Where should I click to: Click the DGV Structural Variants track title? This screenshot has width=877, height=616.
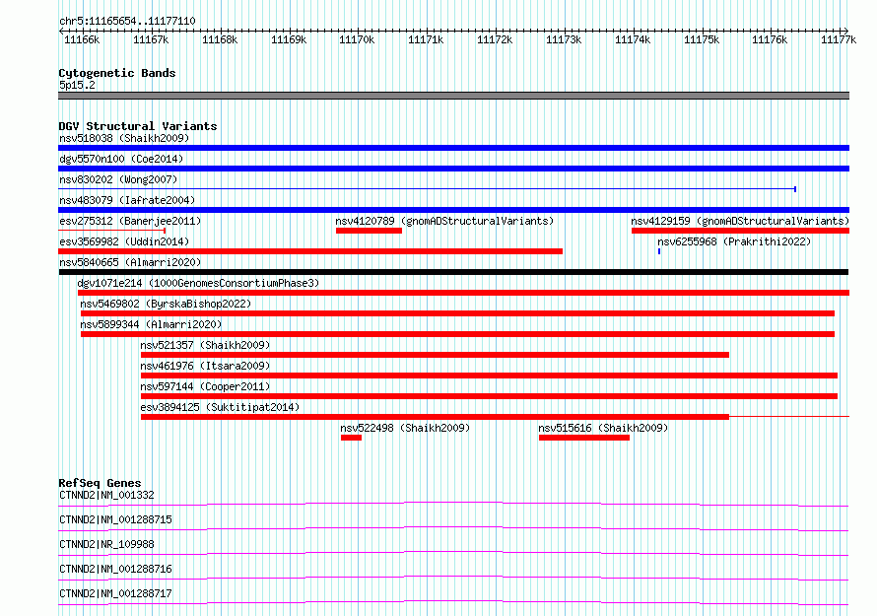(138, 126)
